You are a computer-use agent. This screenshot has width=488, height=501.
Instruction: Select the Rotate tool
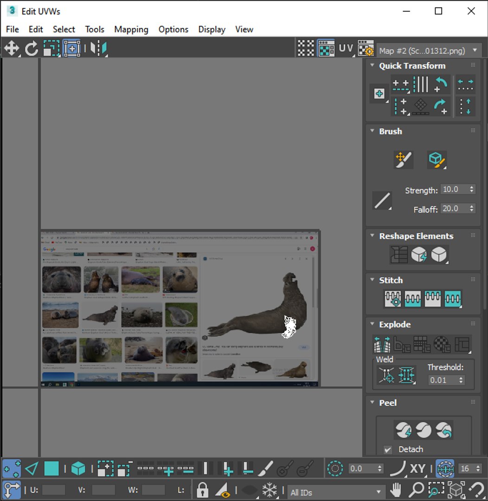coord(32,49)
